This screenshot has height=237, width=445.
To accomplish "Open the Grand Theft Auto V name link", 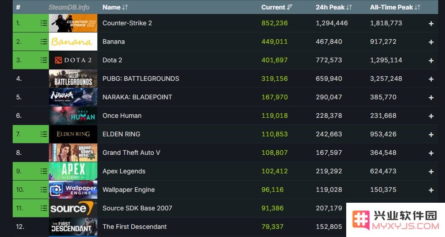I will point(131,153).
